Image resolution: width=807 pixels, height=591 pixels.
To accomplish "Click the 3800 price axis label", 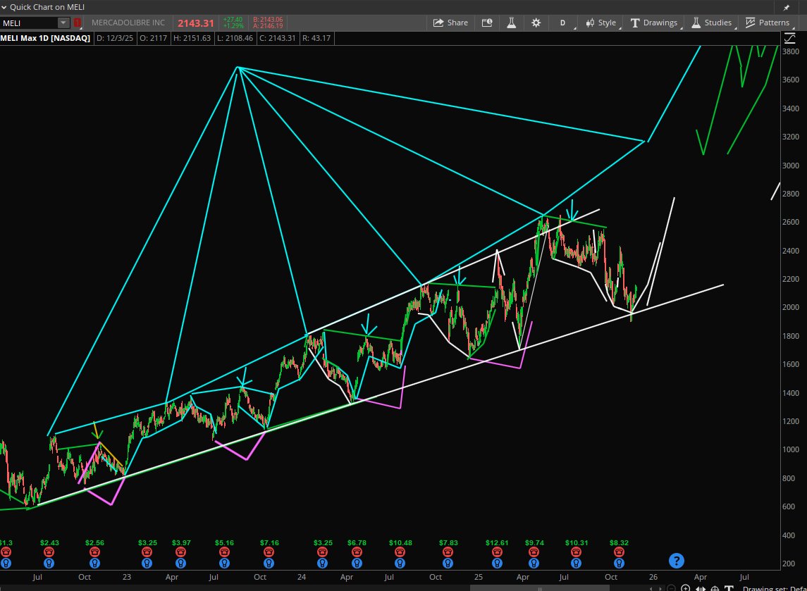I will 791,51.
